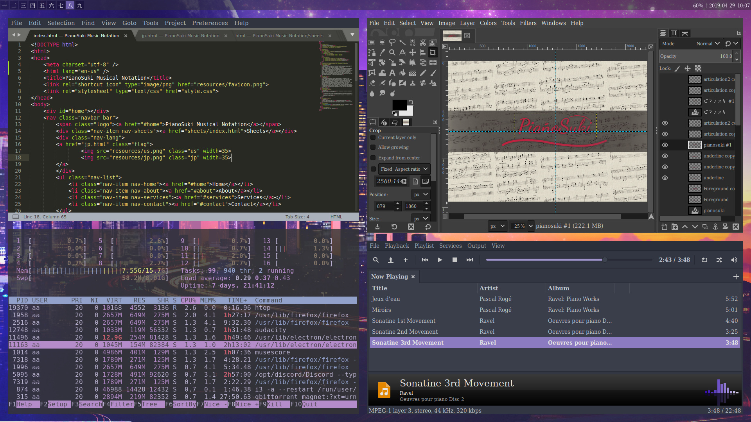Toggle shuffle in music player
This screenshot has width=751, height=422.
[719, 260]
